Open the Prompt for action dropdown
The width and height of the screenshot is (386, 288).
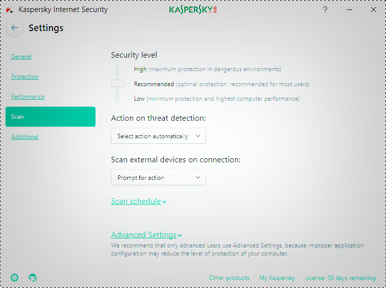pyautogui.click(x=158, y=177)
